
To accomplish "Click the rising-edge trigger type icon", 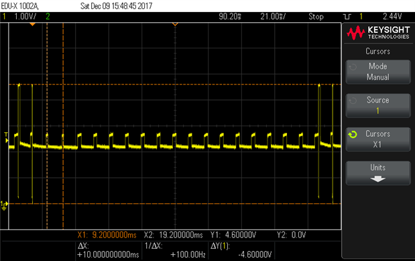I will [x=347, y=17].
